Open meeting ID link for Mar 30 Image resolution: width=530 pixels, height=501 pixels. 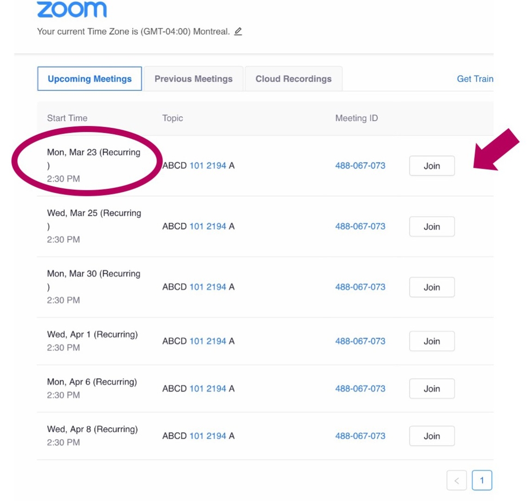(x=360, y=287)
